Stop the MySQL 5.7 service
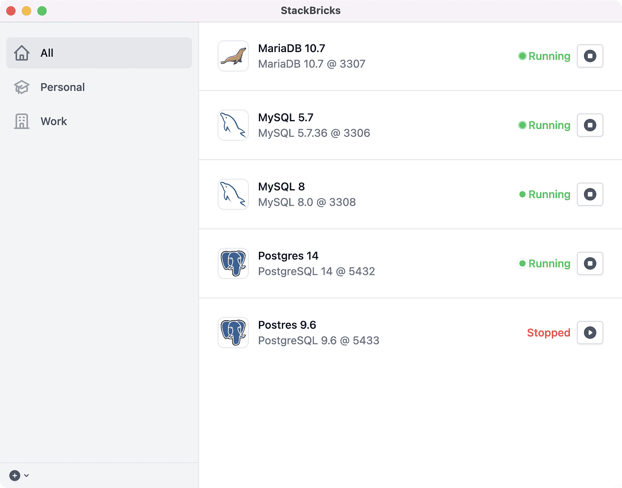622x488 pixels. [590, 125]
